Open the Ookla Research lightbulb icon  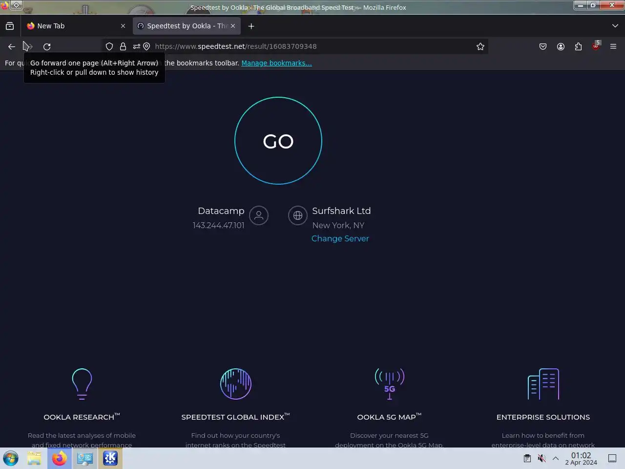tap(82, 384)
